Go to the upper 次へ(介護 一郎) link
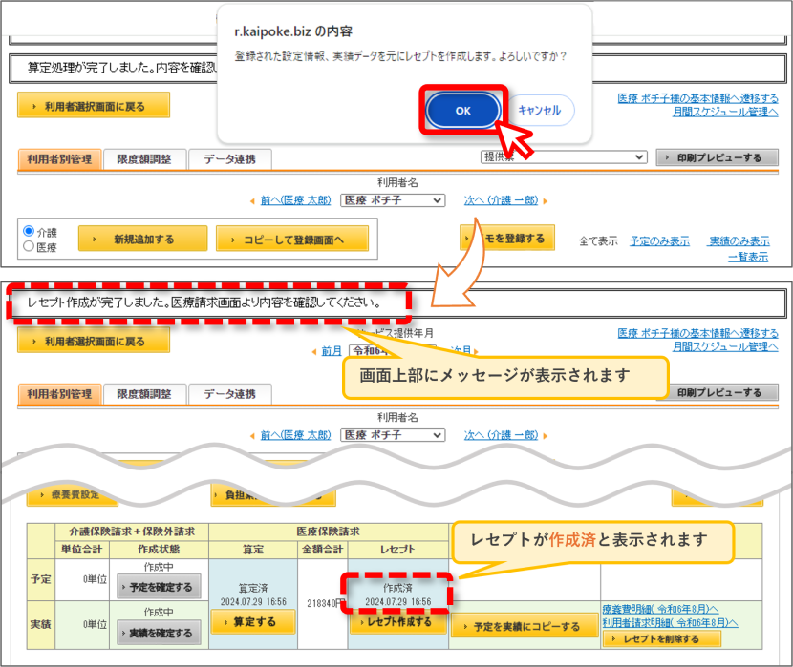 (x=501, y=200)
